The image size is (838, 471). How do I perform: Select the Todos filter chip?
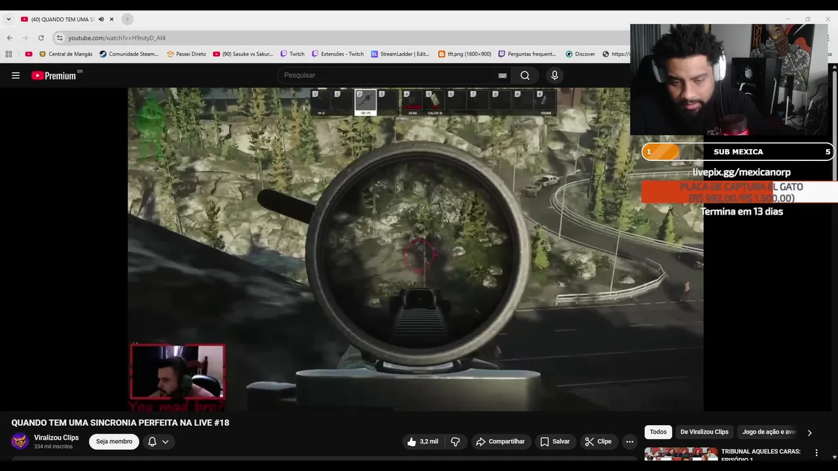(x=658, y=432)
